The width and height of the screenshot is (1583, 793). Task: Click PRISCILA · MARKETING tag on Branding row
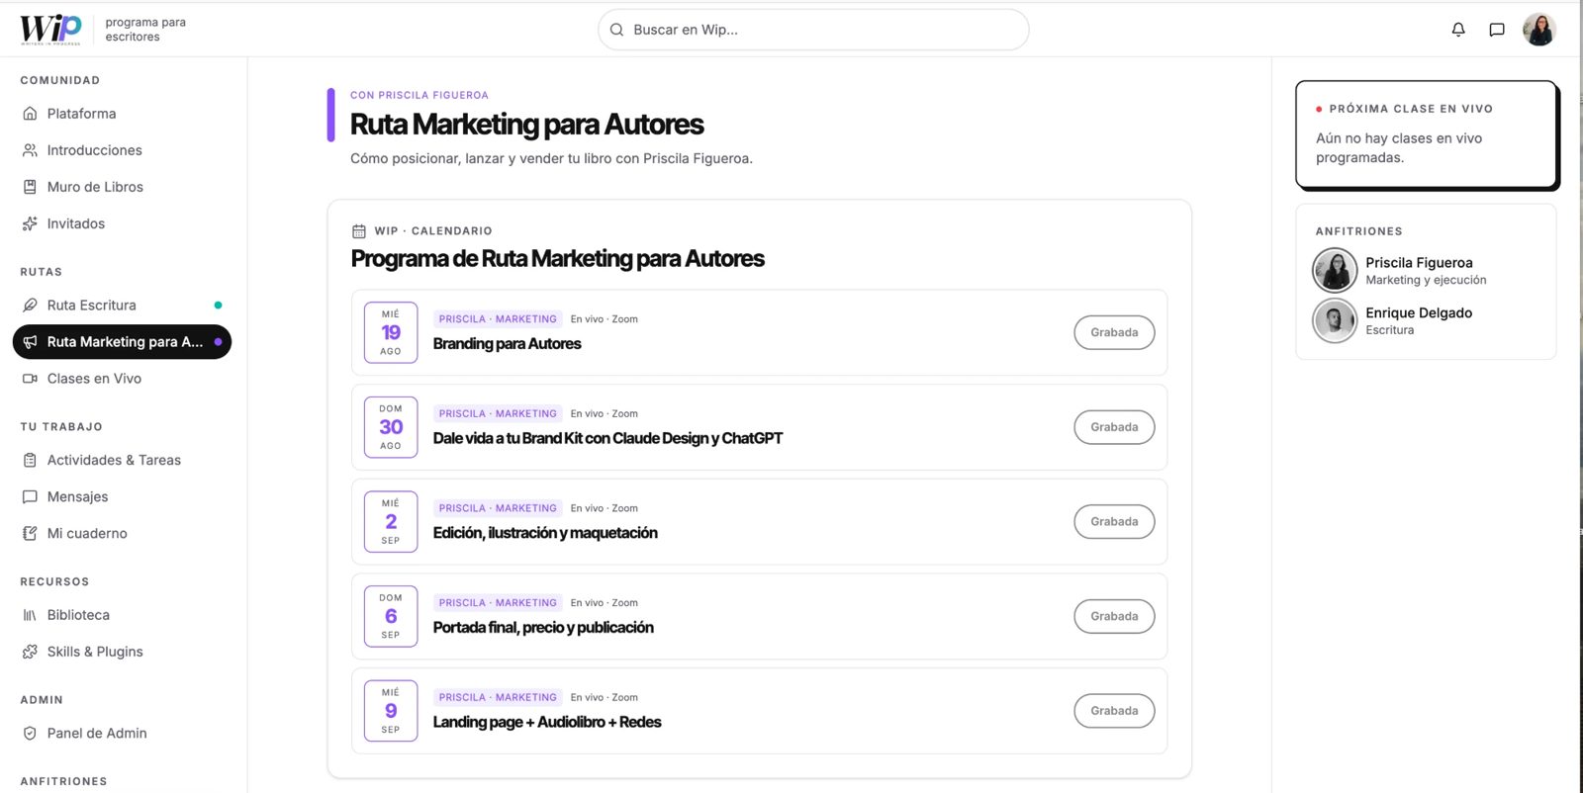point(498,319)
